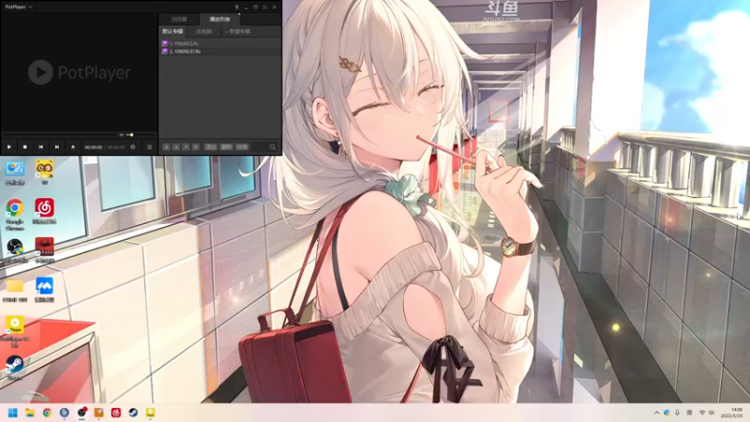Open the 默认专辑 default album tab
The width and height of the screenshot is (750, 422).
(x=172, y=32)
